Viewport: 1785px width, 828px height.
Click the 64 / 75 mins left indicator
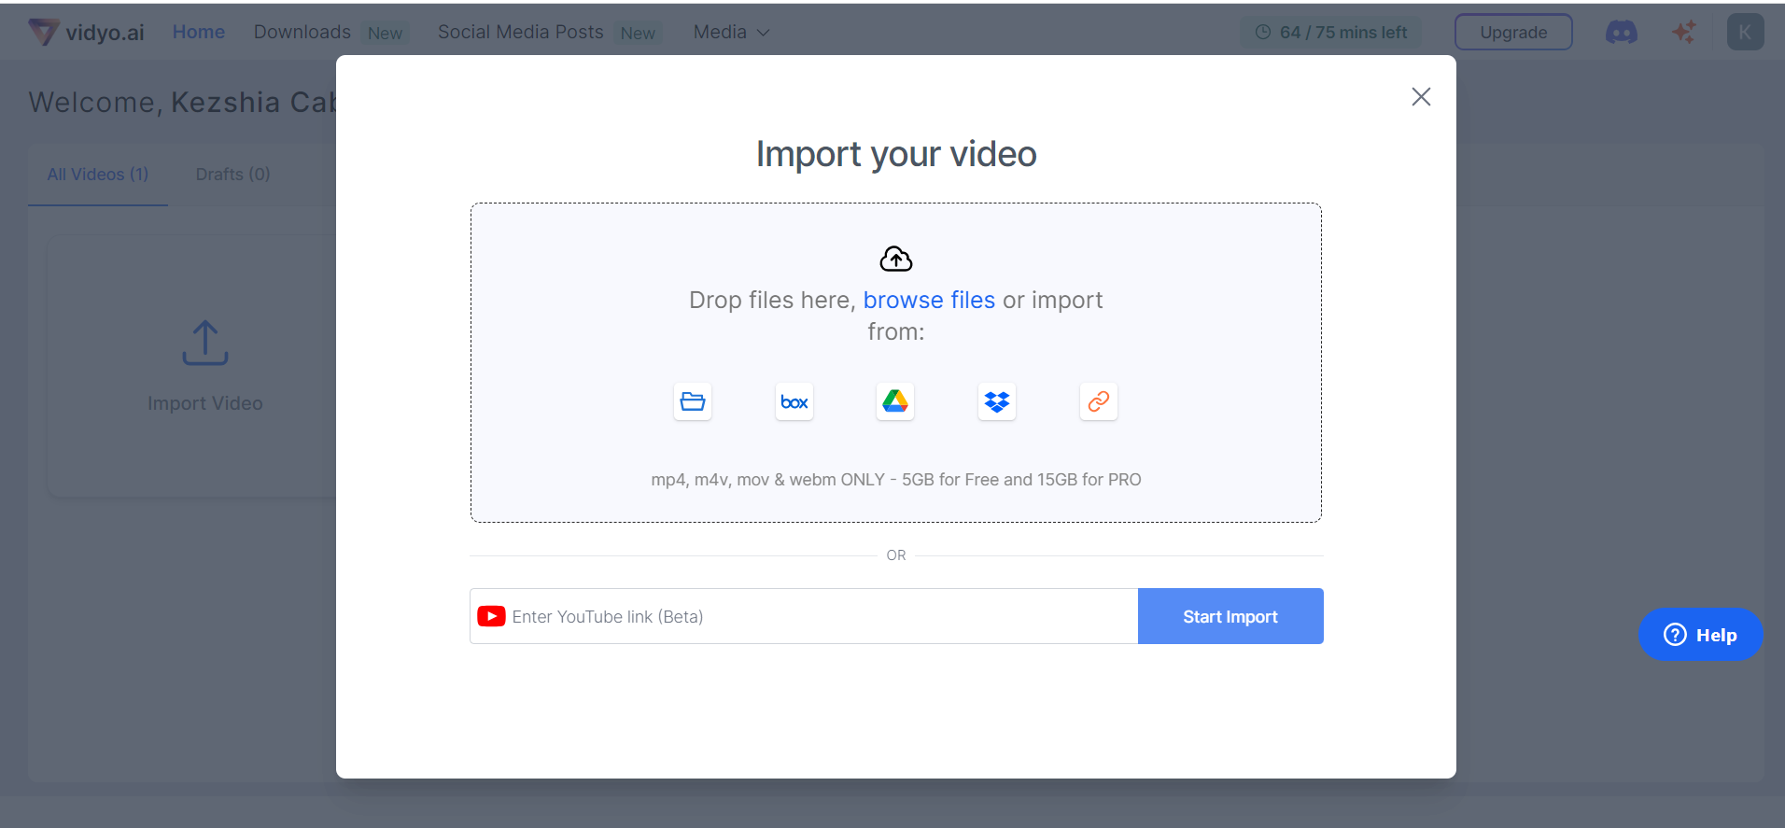point(1331,33)
